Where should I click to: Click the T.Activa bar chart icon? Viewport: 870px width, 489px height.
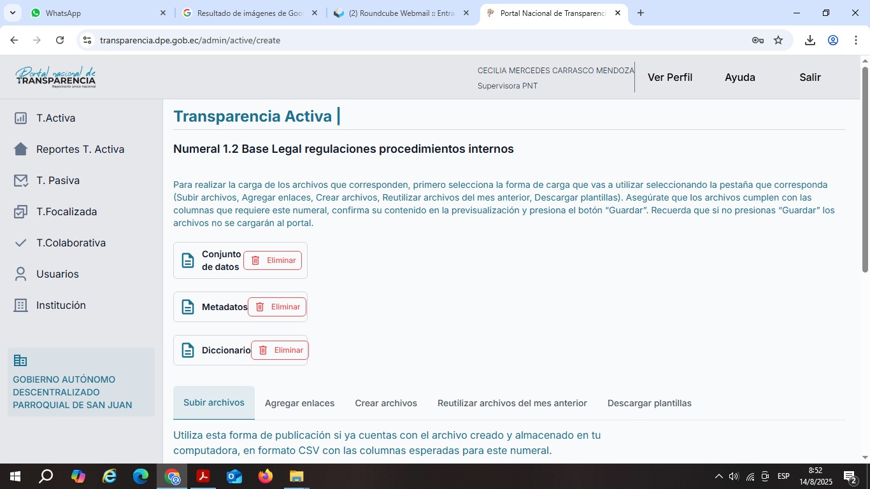[21, 118]
